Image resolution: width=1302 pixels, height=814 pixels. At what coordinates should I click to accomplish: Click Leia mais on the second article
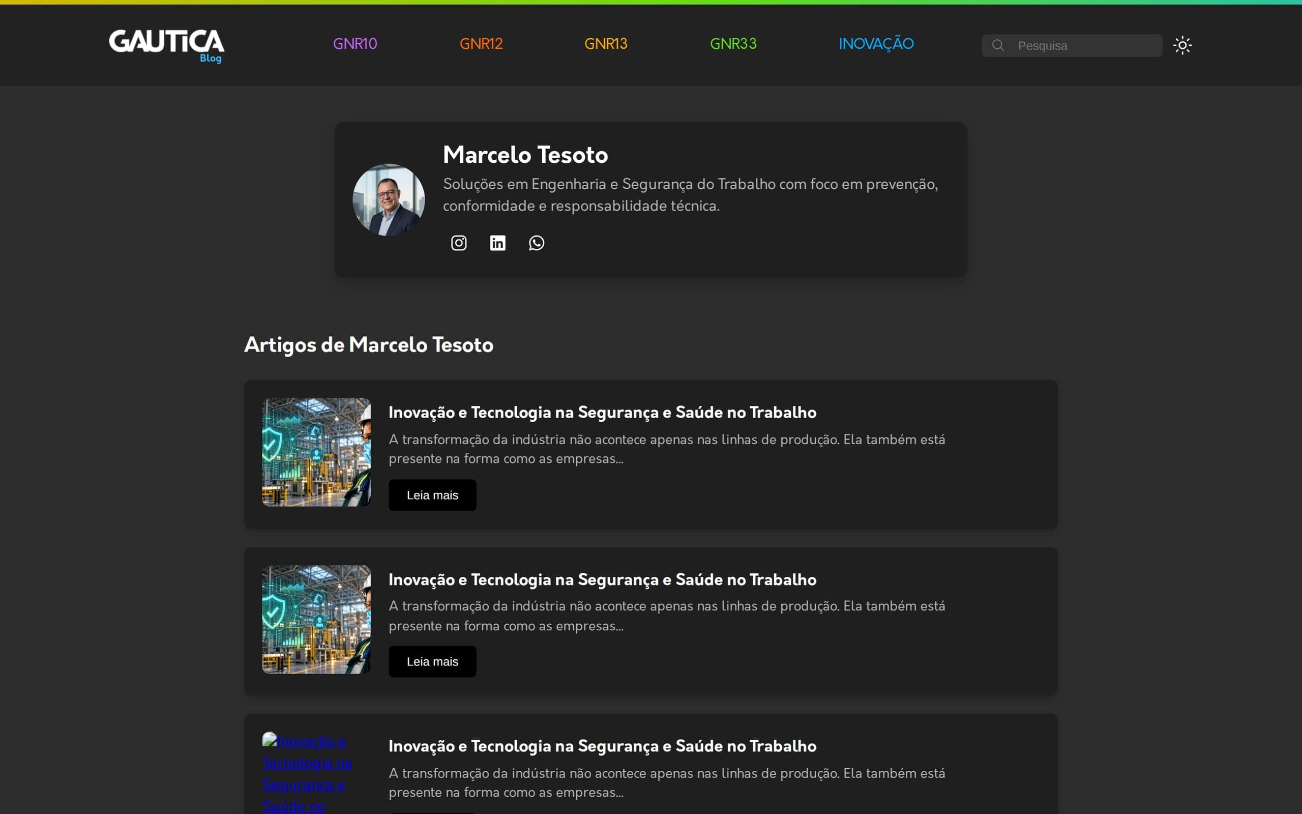pyautogui.click(x=433, y=661)
